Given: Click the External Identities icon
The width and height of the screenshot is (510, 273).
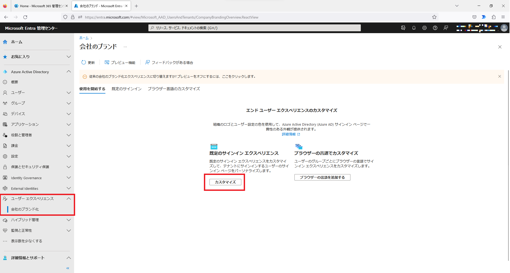Looking at the screenshot, I should [5, 188].
